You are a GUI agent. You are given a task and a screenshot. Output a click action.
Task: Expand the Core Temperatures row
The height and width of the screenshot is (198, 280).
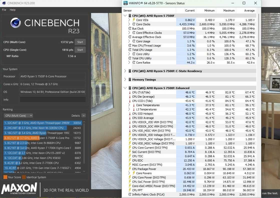coord(129,105)
